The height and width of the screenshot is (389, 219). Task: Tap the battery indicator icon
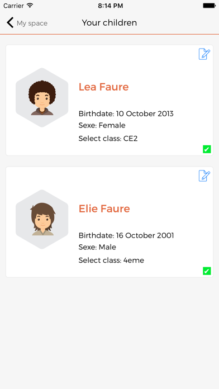[209, 6]
